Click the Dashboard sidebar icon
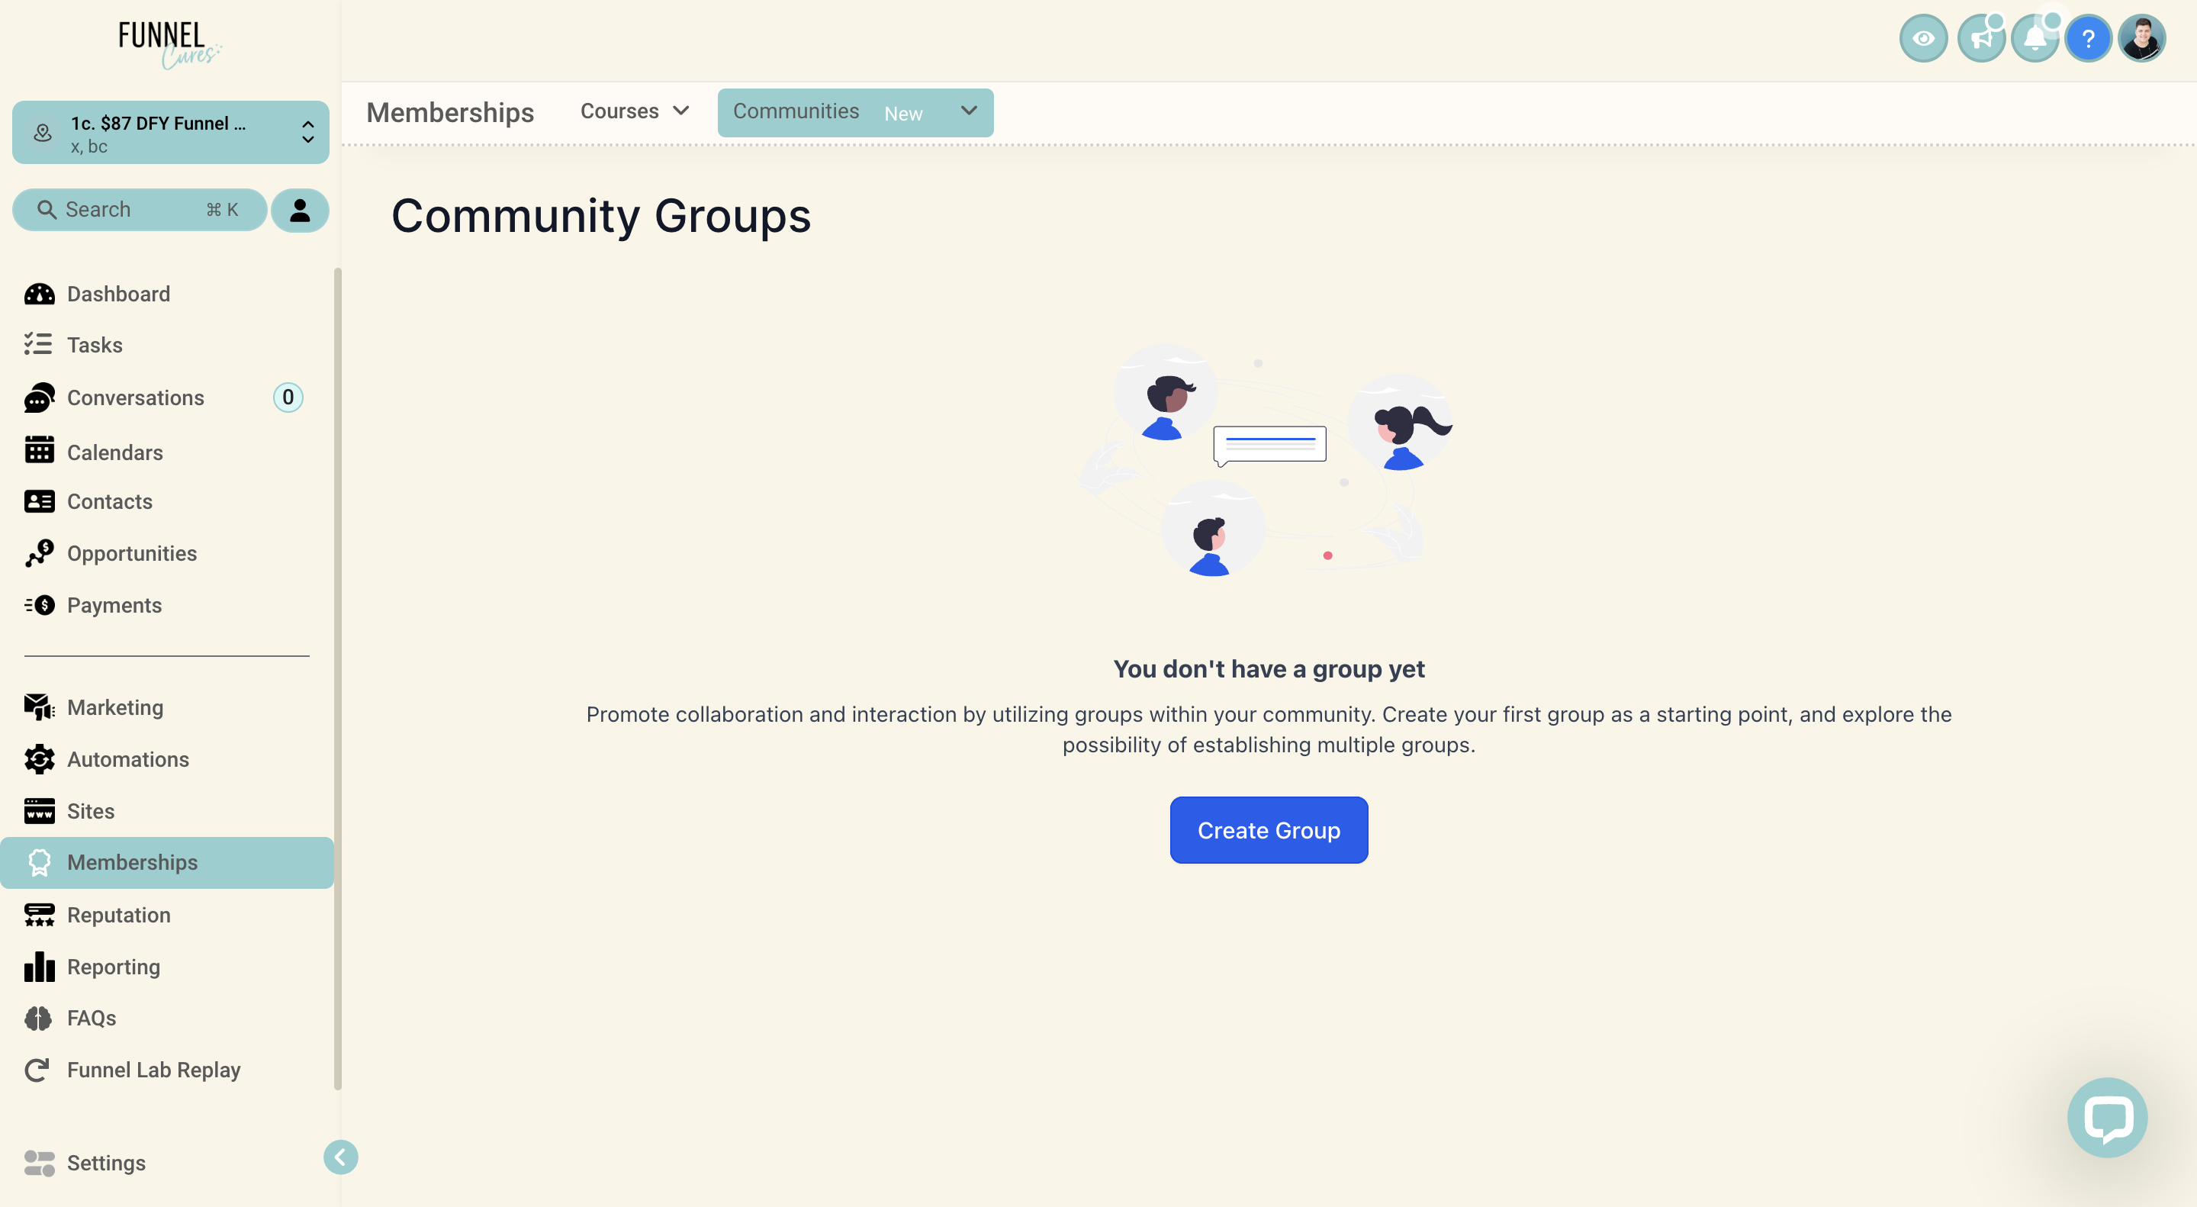This screenshot has height=1207, width=2197. click(39, 293)
